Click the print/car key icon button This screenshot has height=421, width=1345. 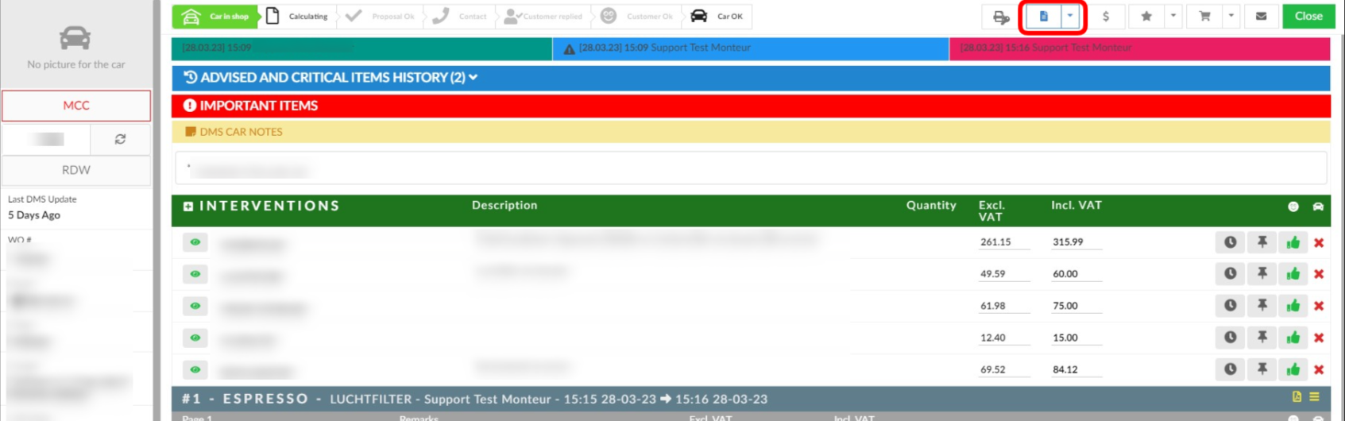tap(1000, 17)
